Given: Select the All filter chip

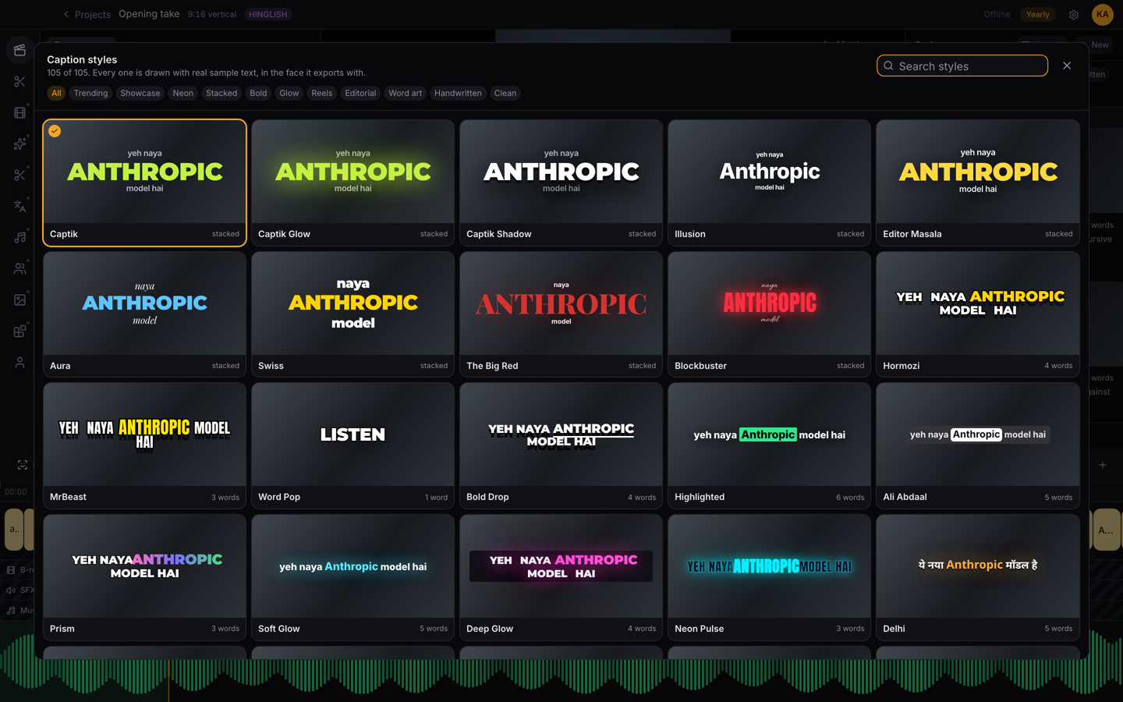Looking at the screenshot, I should [x=56, y=93].
